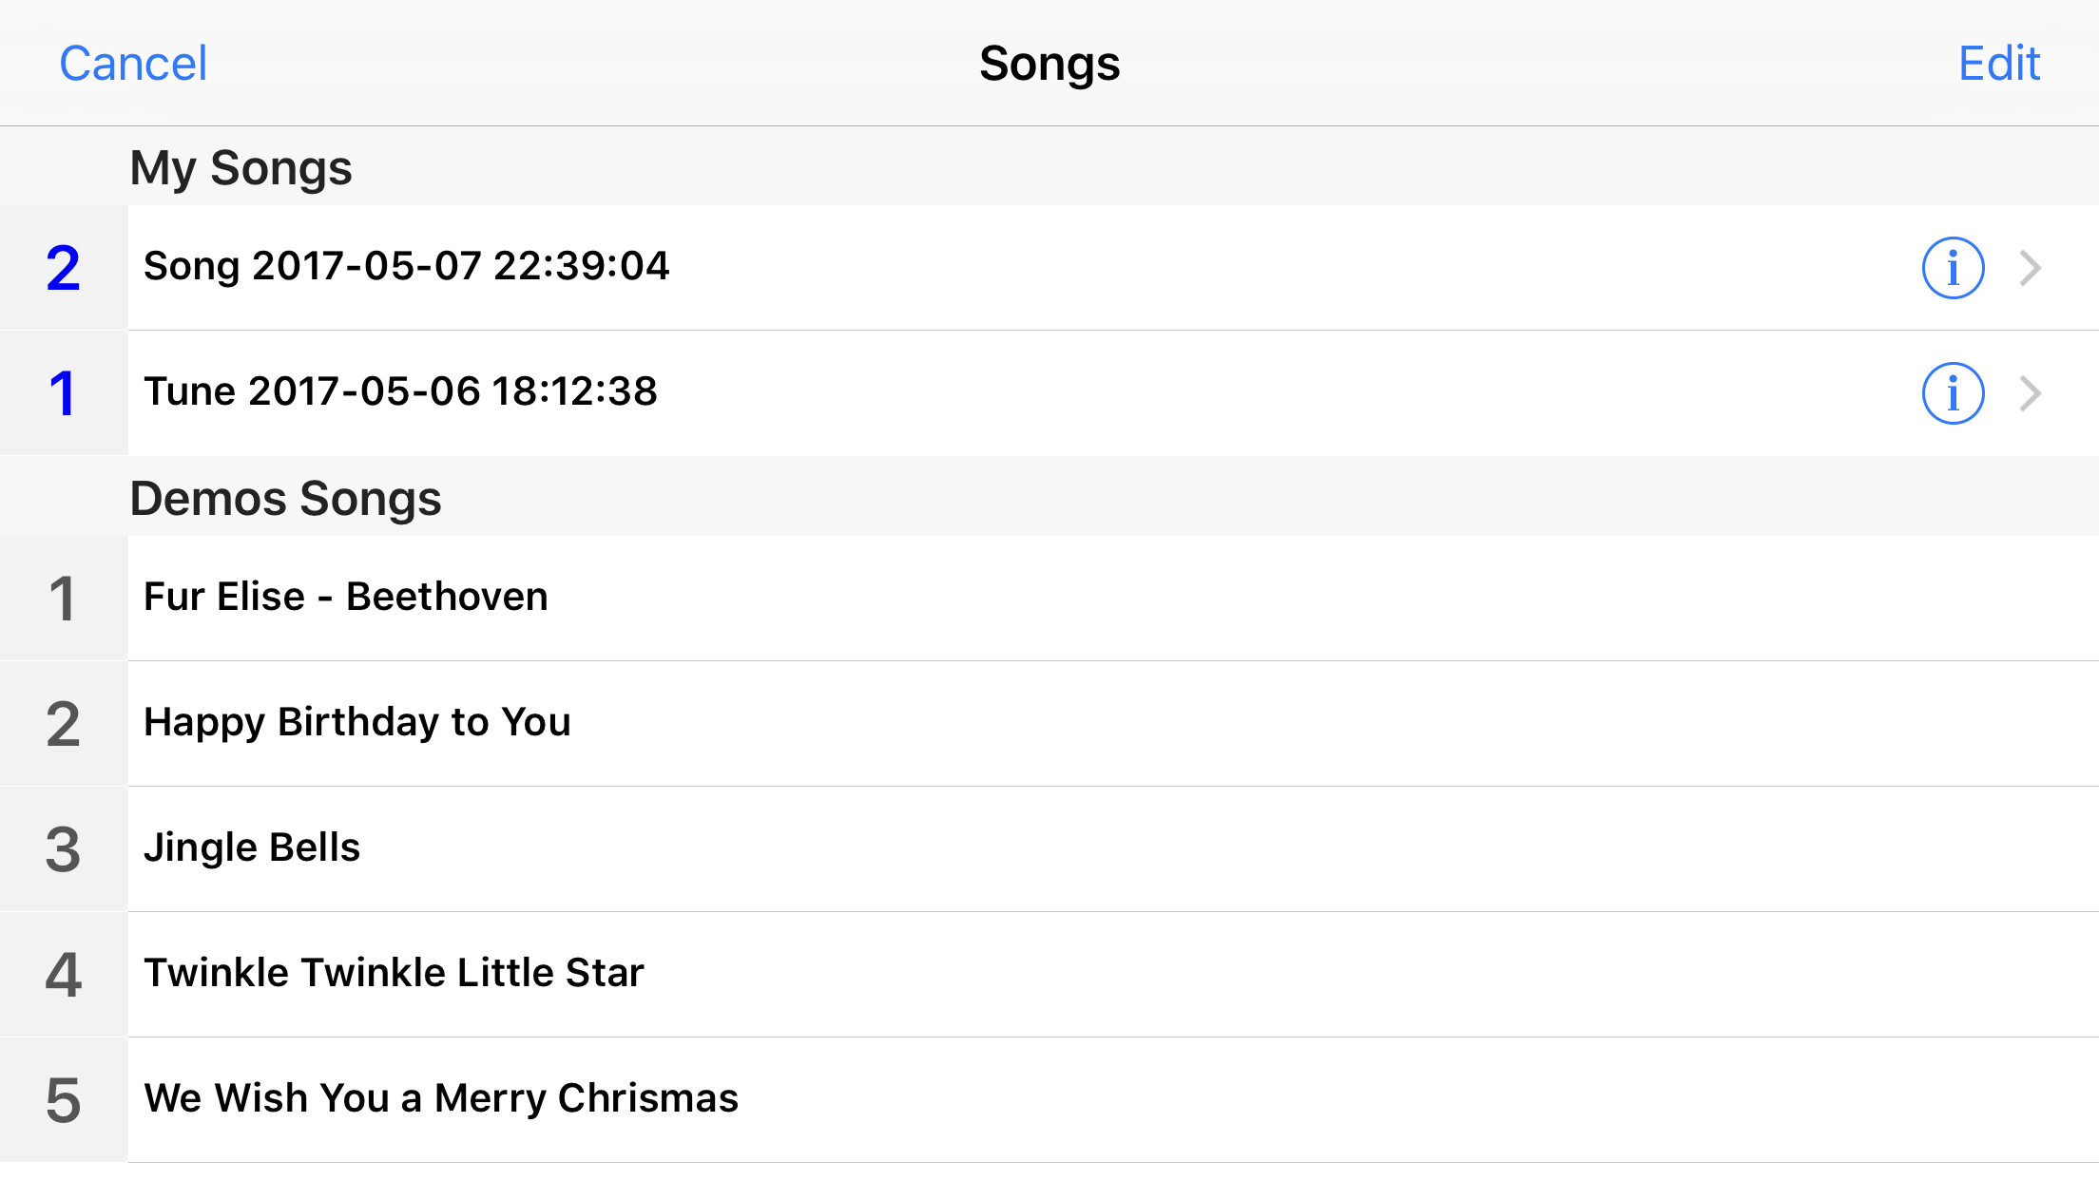Tap number 3 beside Jingle Bells
Image resolution: width=2099 pixels, height=1180 pixels.
[x=63, y=849]
